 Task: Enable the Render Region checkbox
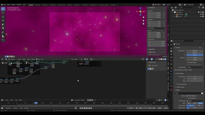[x=187, y=63]
